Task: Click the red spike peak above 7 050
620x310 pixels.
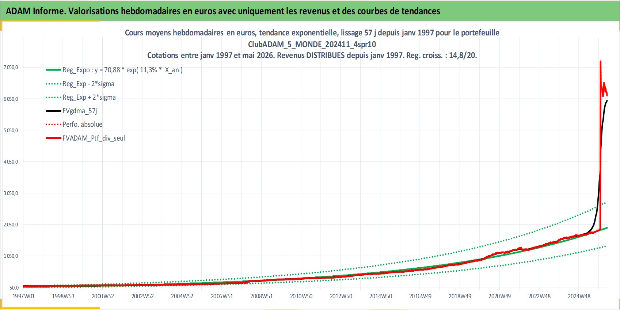Action: pyautogui.click(x=600, y=62)
